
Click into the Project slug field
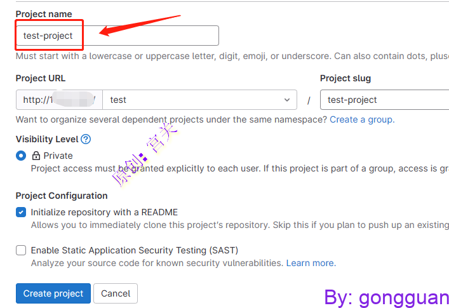tap(384, 100)
